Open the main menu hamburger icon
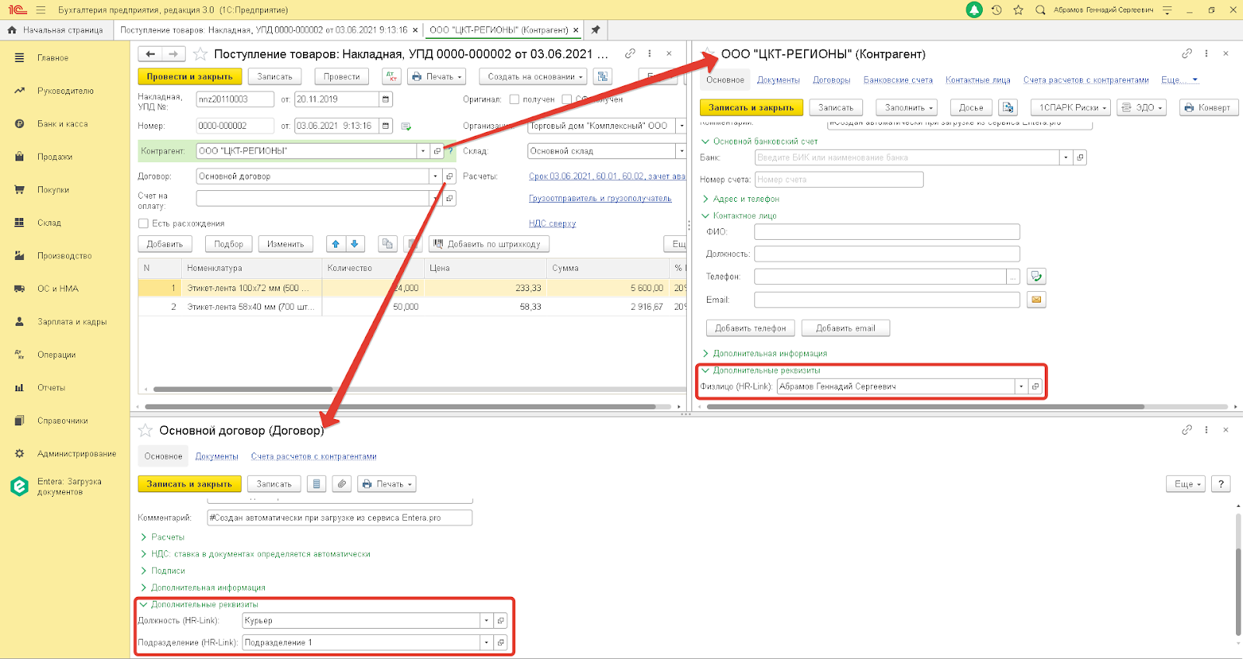 [x=40, y=10]
